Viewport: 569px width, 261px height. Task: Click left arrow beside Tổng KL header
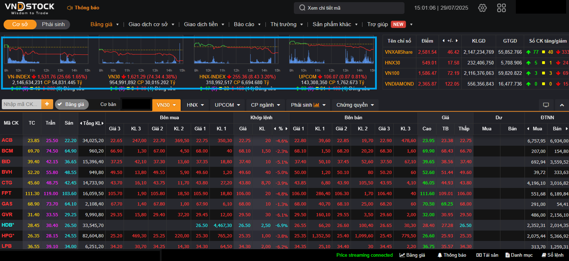[81, 123]
